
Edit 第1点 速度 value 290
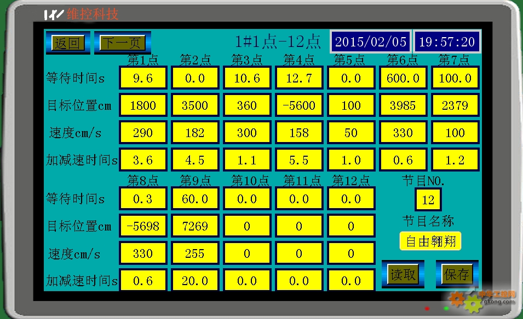tap(143, 132)
